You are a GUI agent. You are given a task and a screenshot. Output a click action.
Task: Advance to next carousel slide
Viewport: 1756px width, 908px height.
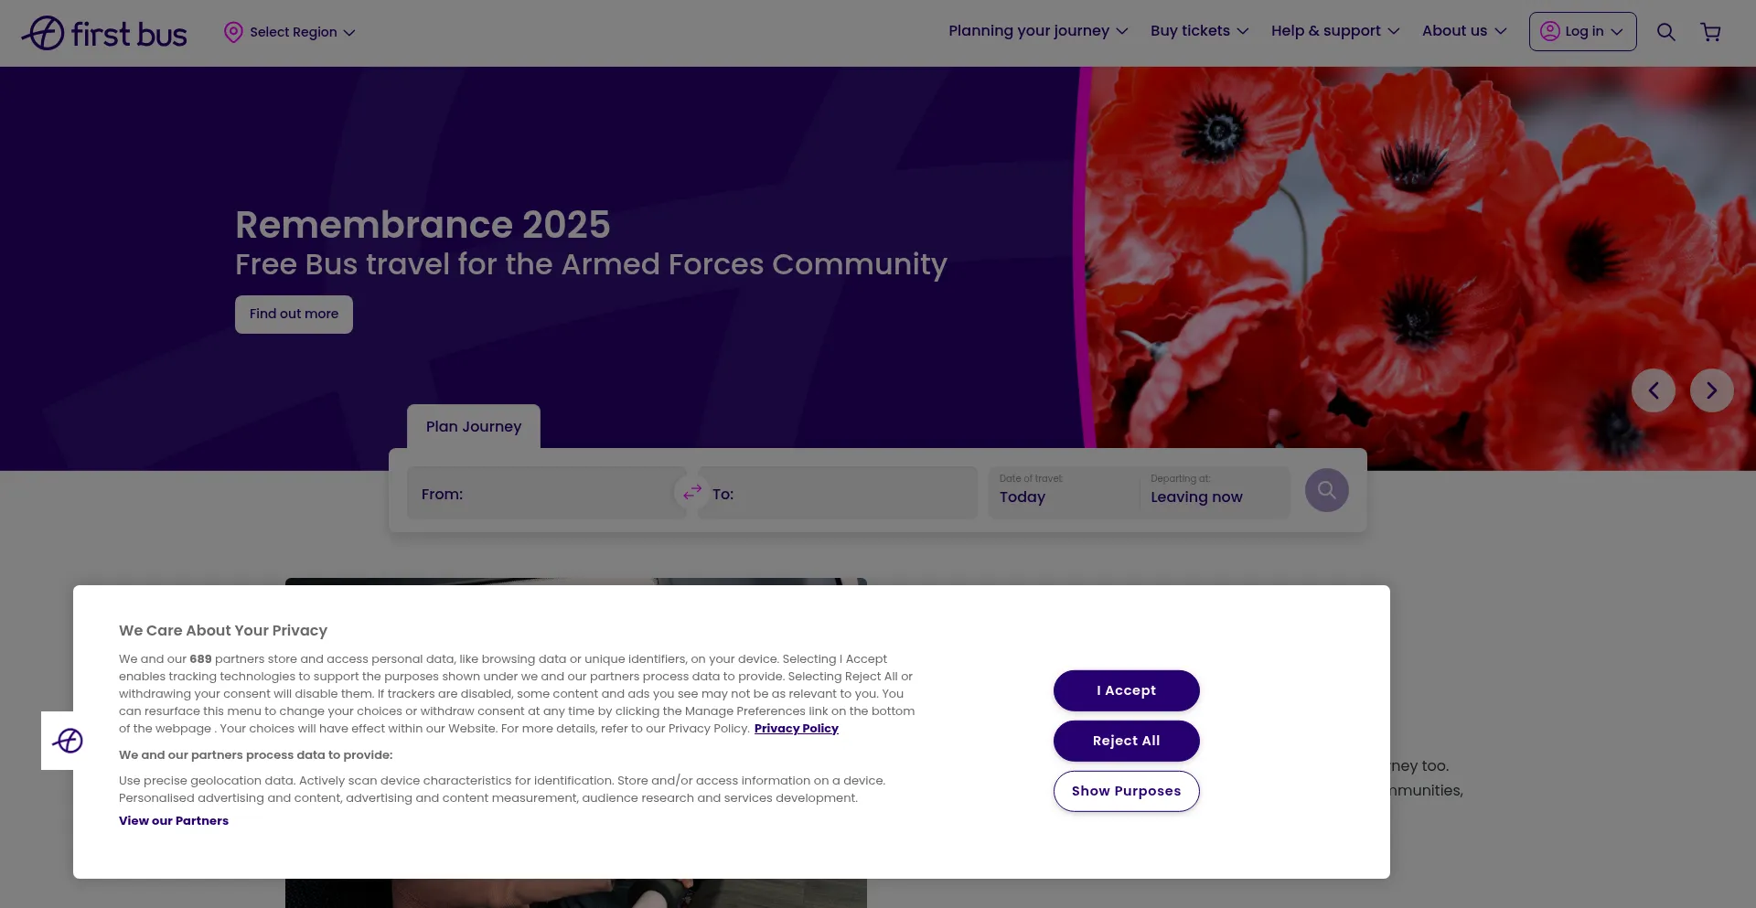pyautogui.click(x=1711, y=390)
